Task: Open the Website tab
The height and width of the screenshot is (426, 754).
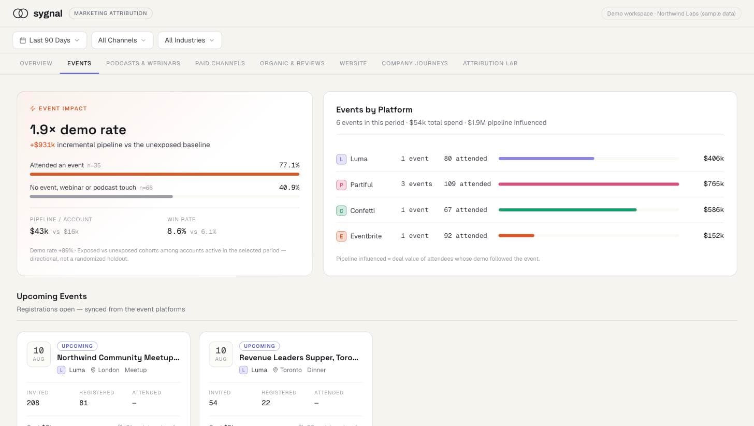Action: coord(353,63)
